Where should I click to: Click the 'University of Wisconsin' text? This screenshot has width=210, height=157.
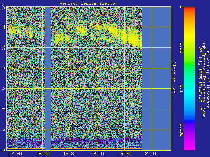(207, 78)
